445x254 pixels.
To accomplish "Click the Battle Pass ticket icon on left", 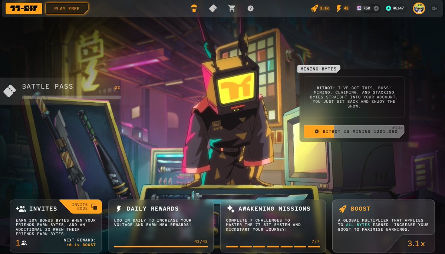I will pos(10,90).
